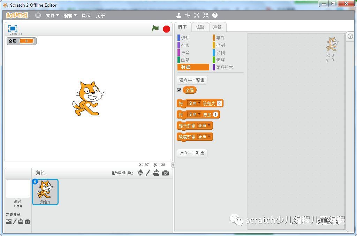357x236 pixels.
Task: Click the 全局 variable reporter block
Action: 189,90
